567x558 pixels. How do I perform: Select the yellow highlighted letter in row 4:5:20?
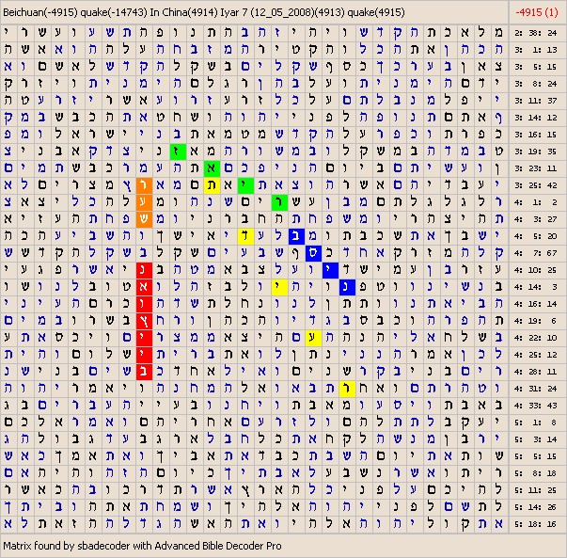(246, 236)
